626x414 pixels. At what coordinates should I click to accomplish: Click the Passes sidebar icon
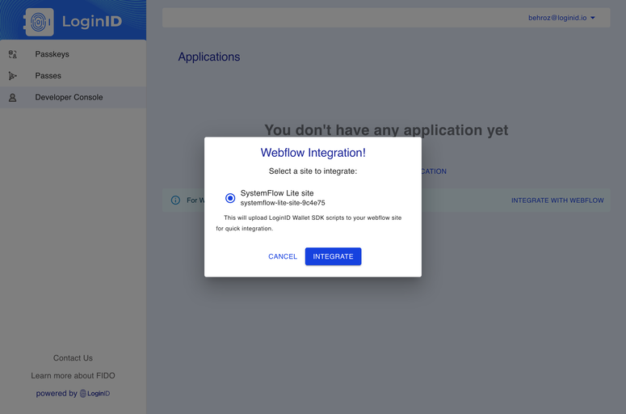coord(13,76)
